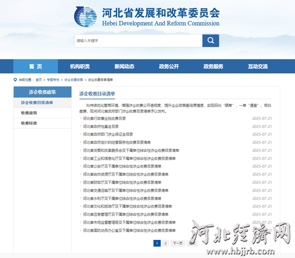This screenshot has height=258, width=295.
Task: Open the 河北省水利厅 fee list link
Action: (122, 198)
